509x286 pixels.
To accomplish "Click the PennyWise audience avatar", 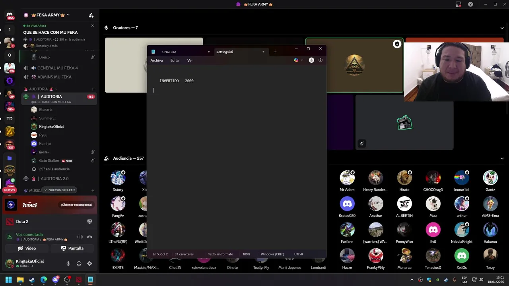I will coord(404,230).
